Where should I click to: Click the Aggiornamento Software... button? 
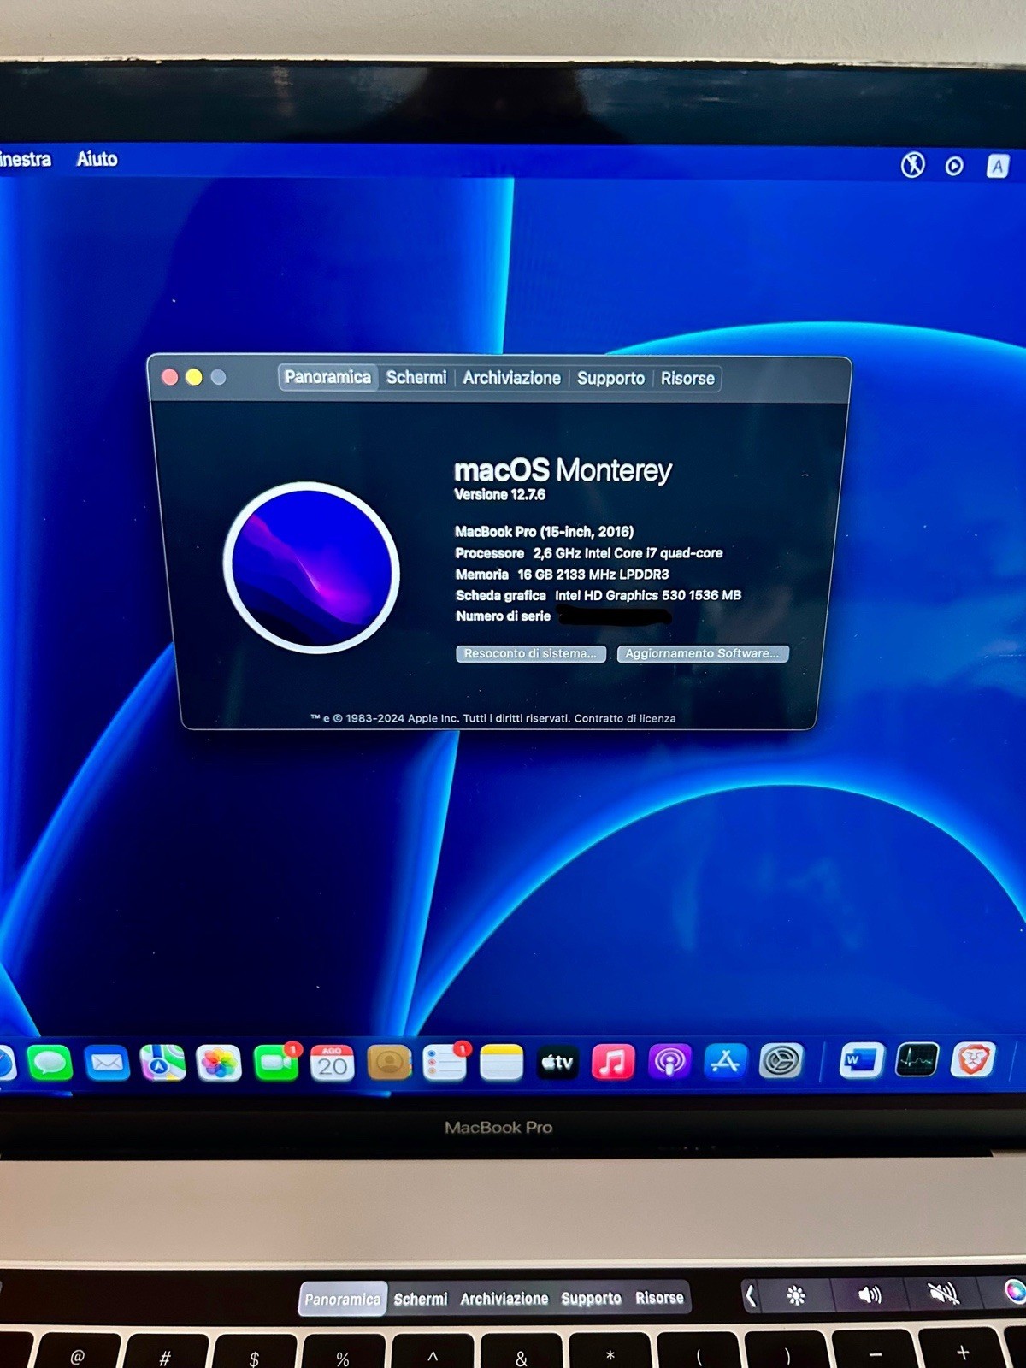coord(703,653)
